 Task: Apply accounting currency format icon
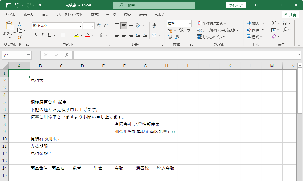pos(170,30)
